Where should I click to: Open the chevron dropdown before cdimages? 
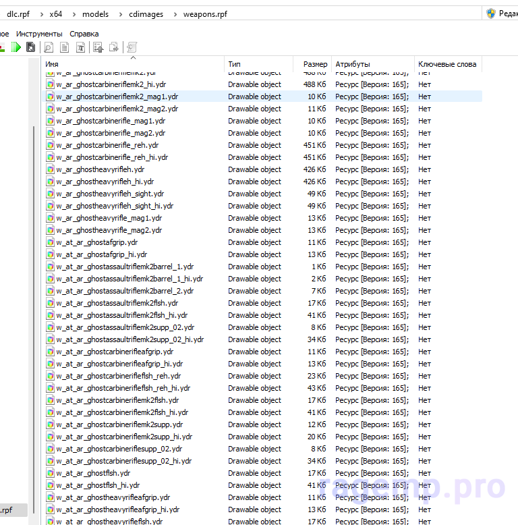[121, 14]
